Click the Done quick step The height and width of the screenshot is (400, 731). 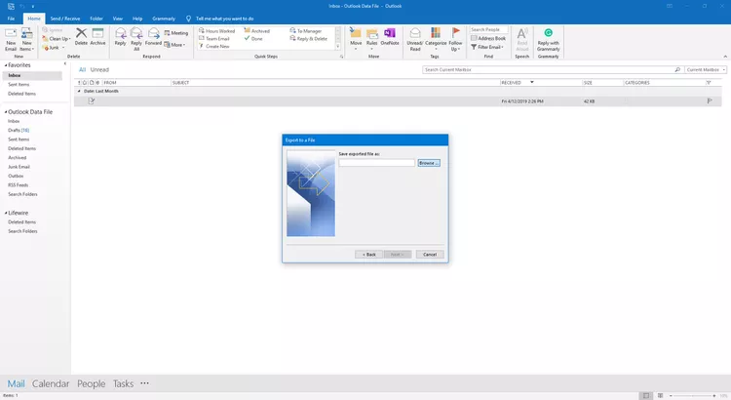253,39
